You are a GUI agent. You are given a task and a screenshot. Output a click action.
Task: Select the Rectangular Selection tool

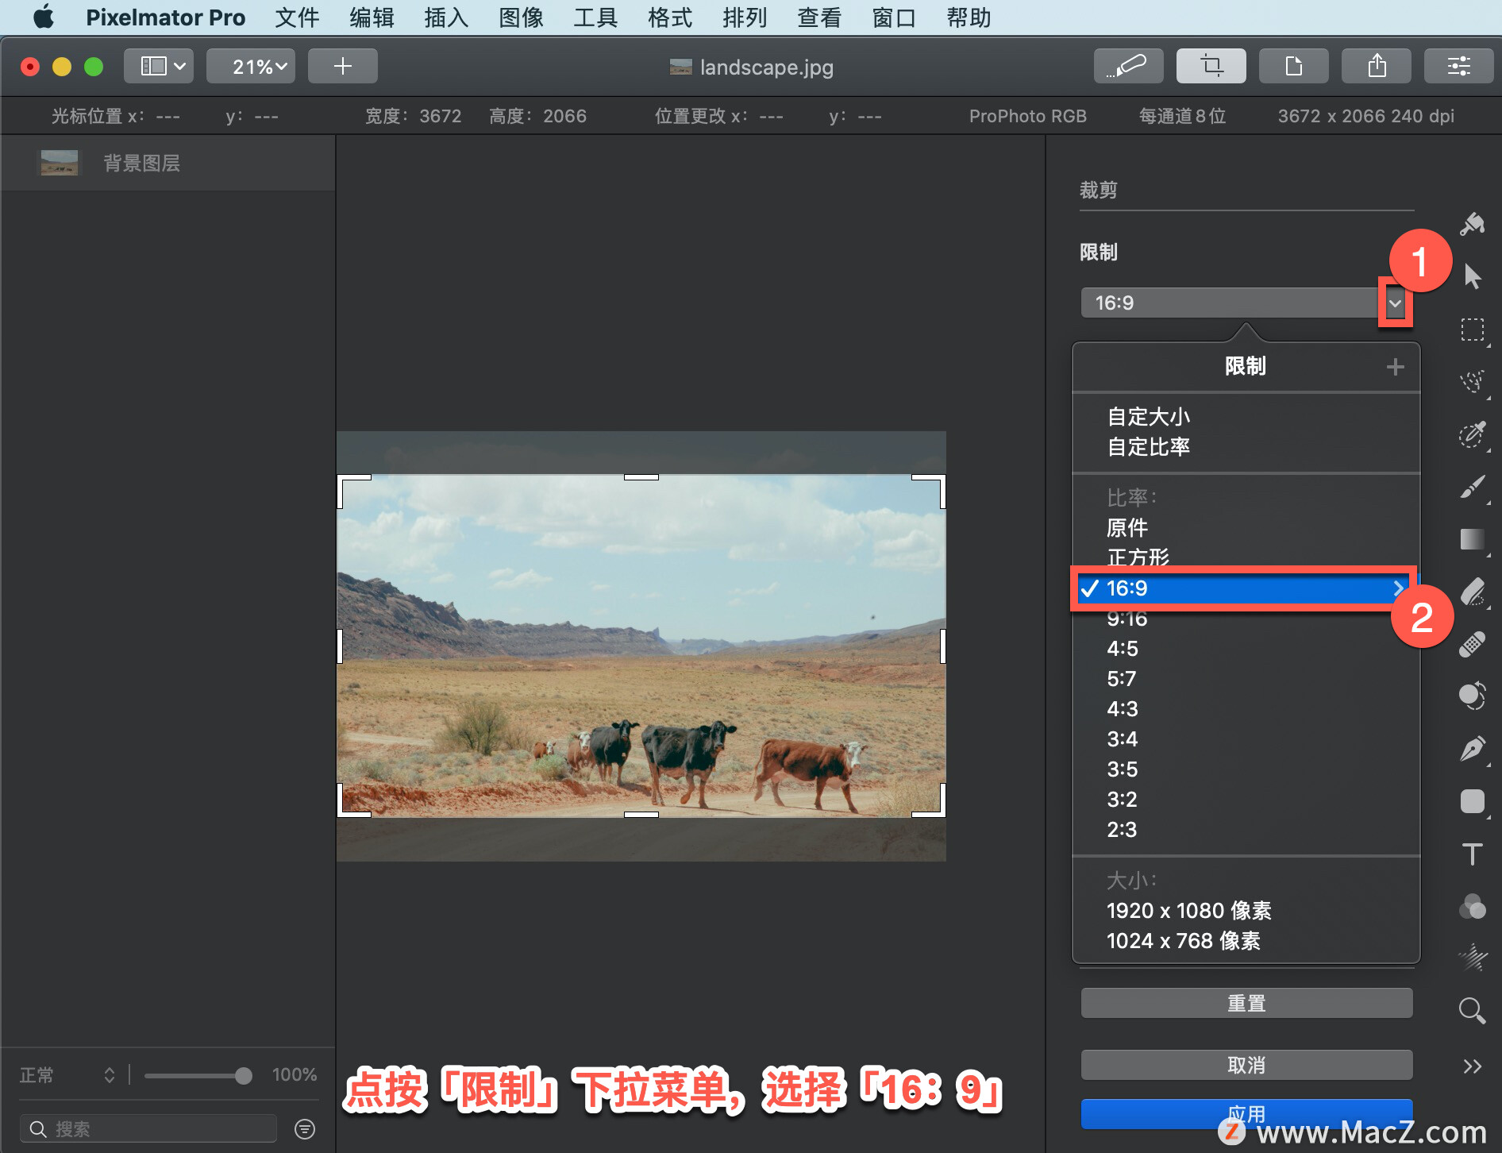click(1473, 330)
